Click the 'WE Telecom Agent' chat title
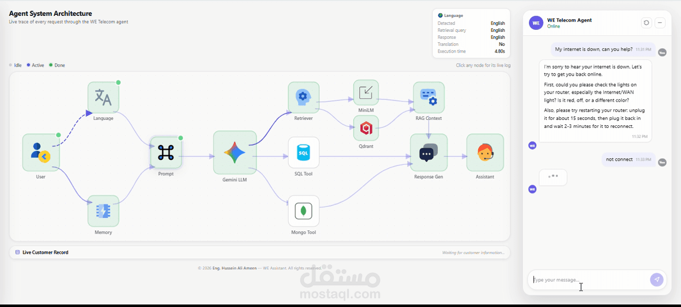Viewport: 681px width, 307px height. pos(569,20)
